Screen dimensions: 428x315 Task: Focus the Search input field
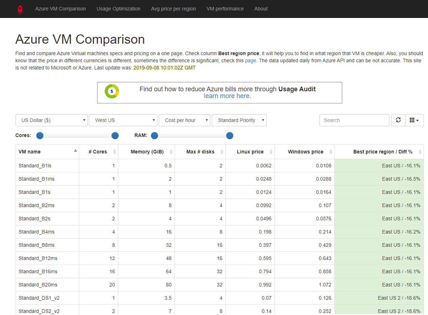tap(354, 120)
